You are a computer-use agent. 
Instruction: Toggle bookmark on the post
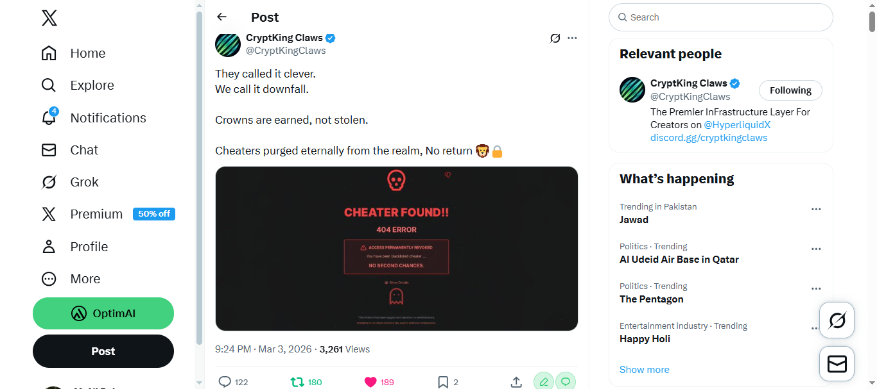(443, 382)
